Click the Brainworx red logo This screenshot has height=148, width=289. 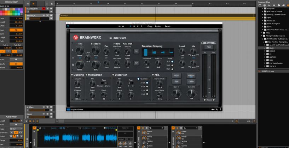coord(76,38)
